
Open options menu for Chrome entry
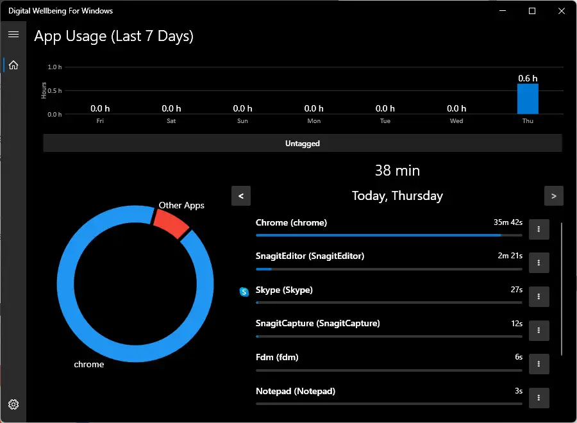[x=539, y=229]
